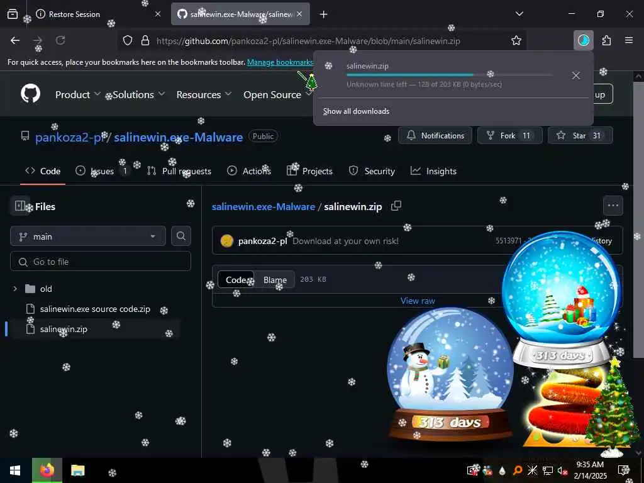This screenshot has height=483, width=644.
Task: Go back to the previous page
Action: 15,40
